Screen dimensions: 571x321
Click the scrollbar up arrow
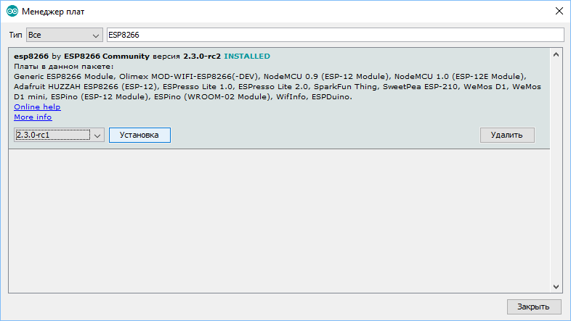(x=556, y=55)
